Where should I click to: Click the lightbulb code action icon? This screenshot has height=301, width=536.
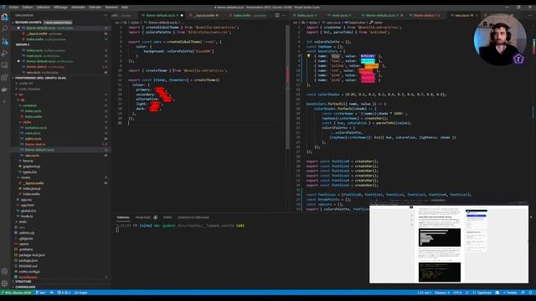click(308, 56)
